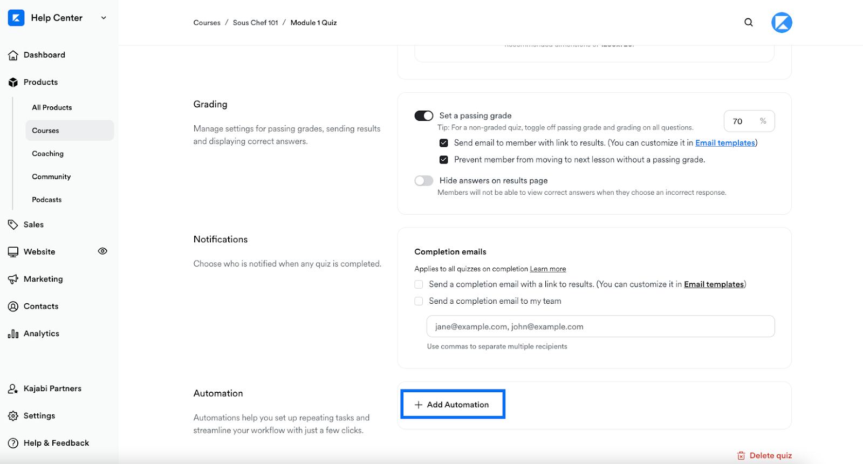Click the Add Automation button
The width and height of the screenshot is (863, 464).
(x=453, y=405)
